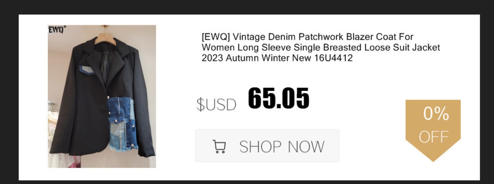This screenshot has height=184, width=494.
Task: Click the 0% text in the badge
Action: (436, 114)
